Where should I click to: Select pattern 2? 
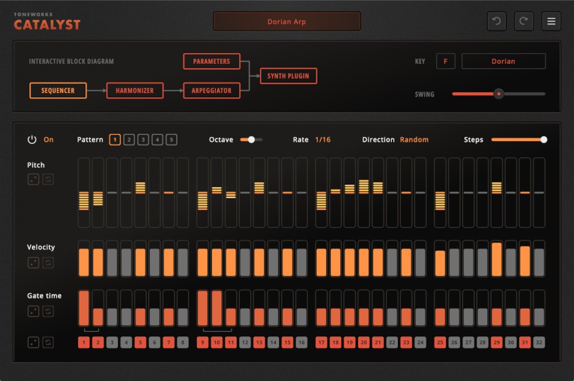[x=129, y=140]
